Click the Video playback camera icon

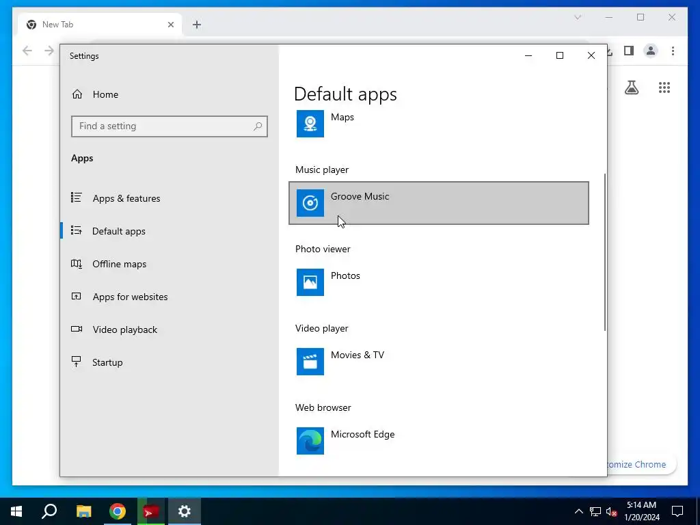pyautogui.click(x=77, y=329)
